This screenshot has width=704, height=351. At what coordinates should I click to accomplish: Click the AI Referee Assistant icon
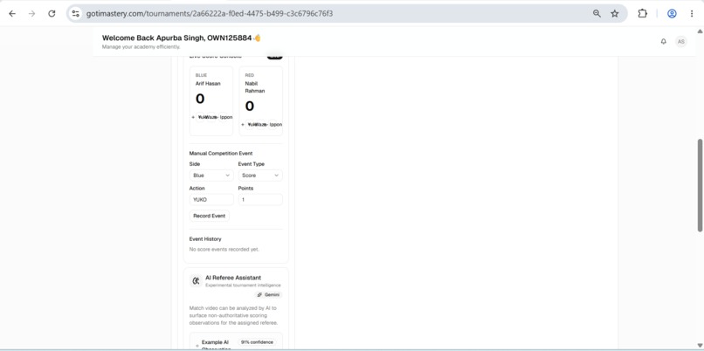point(196,281)
